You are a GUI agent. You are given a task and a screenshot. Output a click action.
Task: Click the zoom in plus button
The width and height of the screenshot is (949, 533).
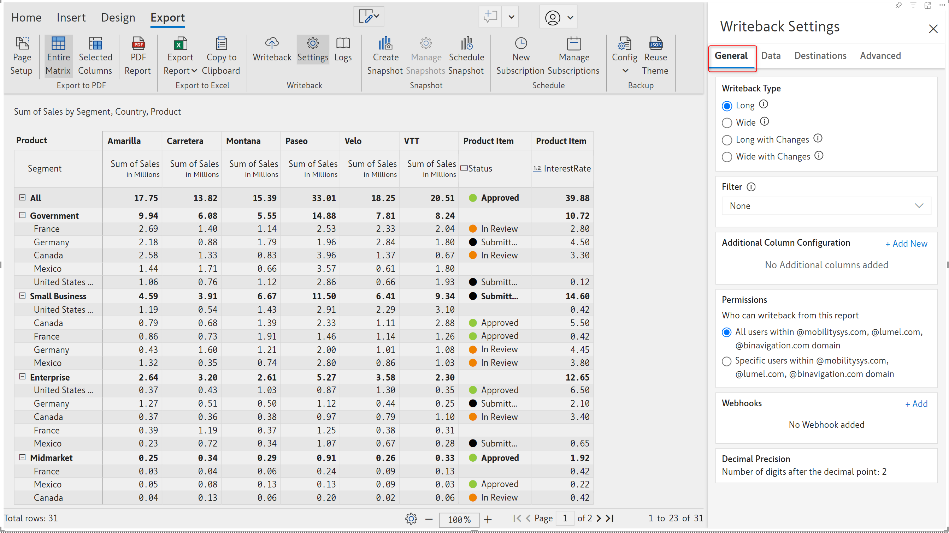point(488,519)
